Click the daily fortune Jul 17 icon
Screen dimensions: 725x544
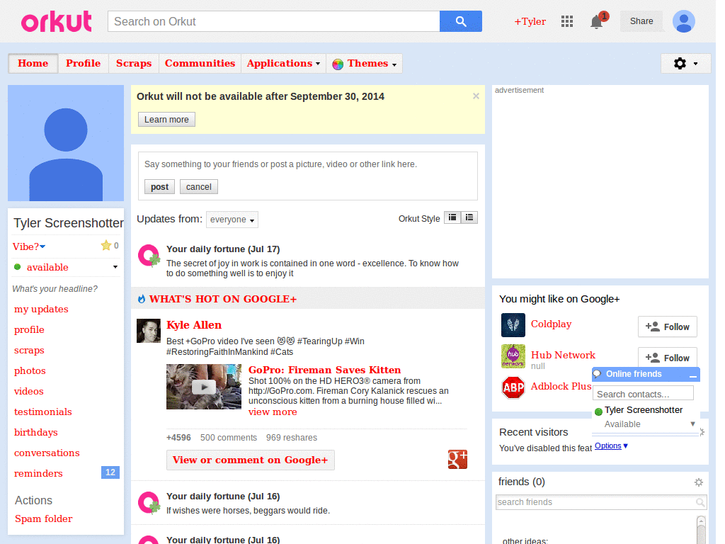click(x=149, y=255)
